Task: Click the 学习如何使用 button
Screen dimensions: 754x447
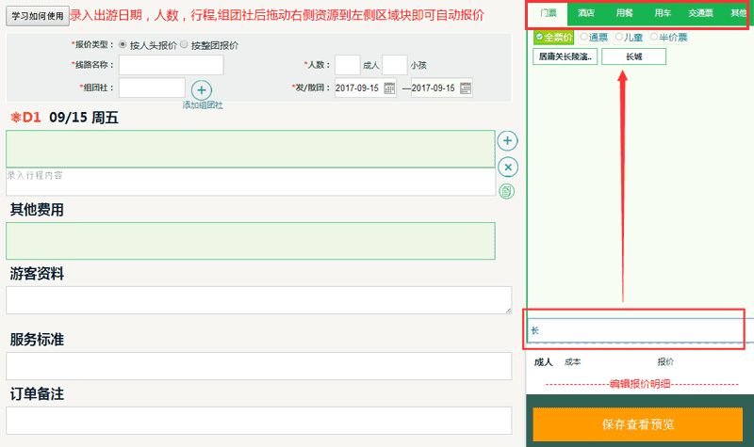Action: coord(38,16)
